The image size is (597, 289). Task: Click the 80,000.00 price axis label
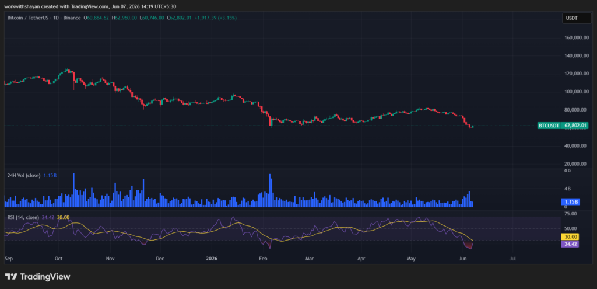pos(575,110)
